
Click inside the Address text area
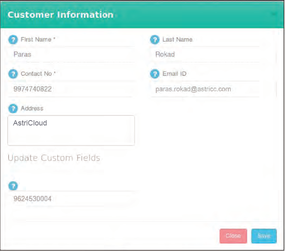pos(71,130)
